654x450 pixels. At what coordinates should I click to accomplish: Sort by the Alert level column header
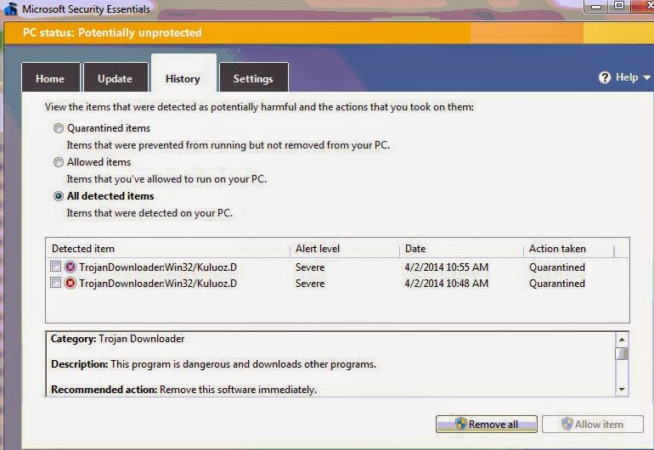coord(345,249)
